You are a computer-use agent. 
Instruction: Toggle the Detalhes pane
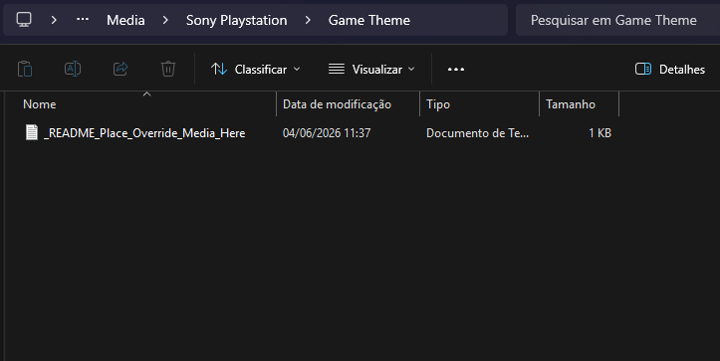click(670, 70)
